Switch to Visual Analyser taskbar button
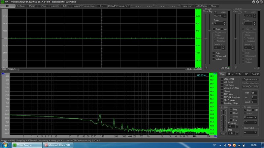Image resolution: width=264 pixels, height=148 pixels. point(27,145)
